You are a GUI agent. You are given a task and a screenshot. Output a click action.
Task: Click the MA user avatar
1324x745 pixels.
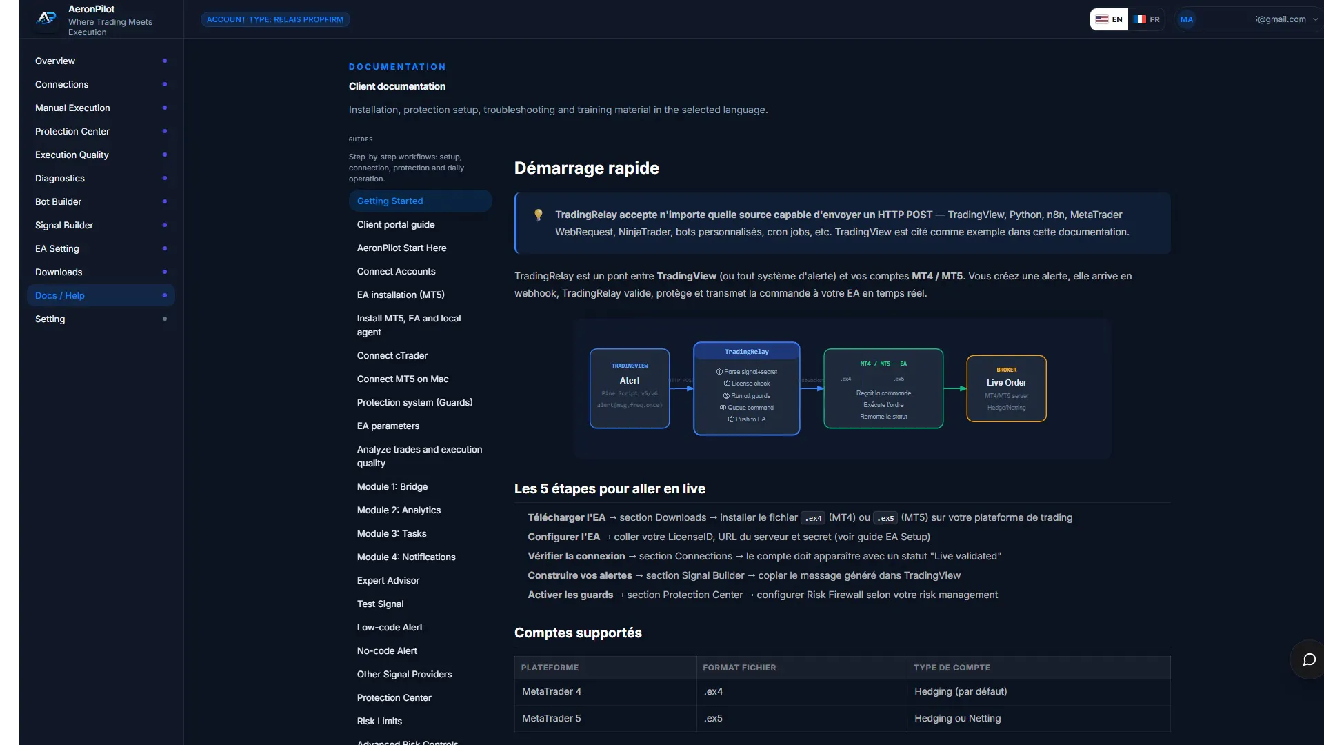click(1186, 19)
